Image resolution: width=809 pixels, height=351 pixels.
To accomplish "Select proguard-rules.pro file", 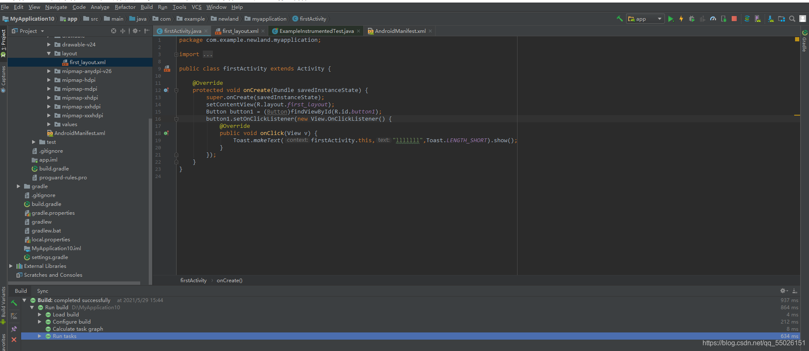I will 63,178.
